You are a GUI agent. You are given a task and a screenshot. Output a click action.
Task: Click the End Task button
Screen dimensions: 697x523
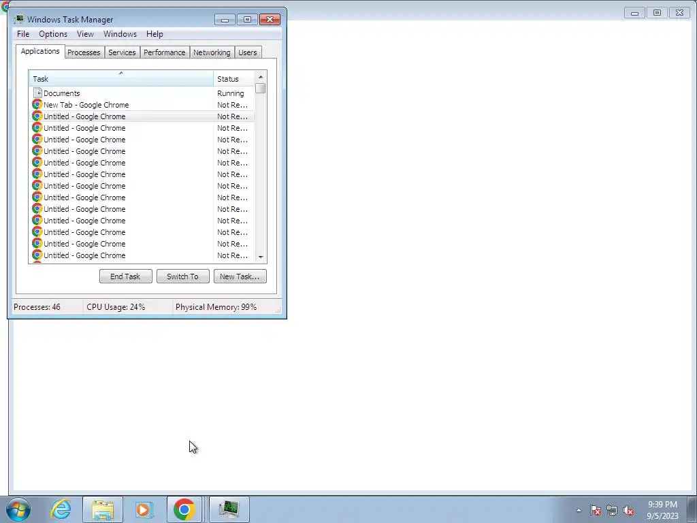point(126,276)
